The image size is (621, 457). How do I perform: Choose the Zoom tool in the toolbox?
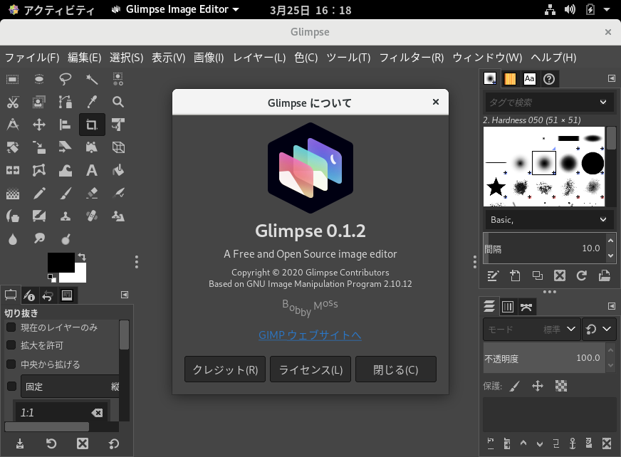click(x=118, y=102)
